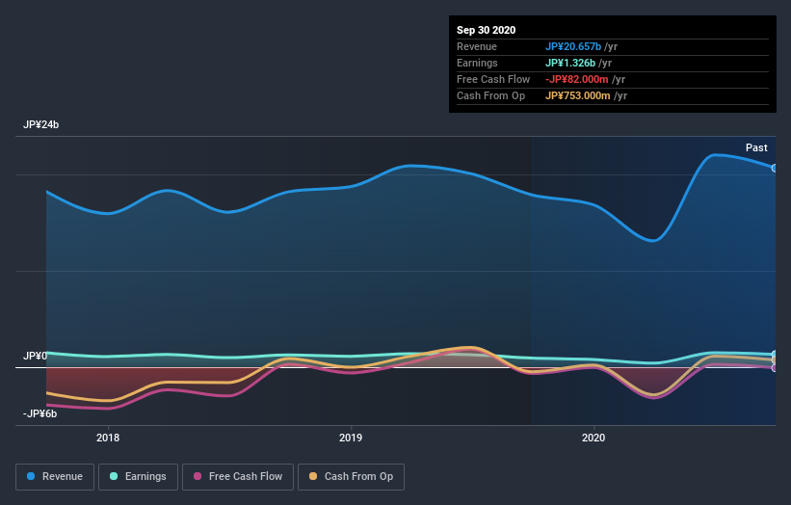
Task: Toggle the Cash From Op legend button
Action: pyautogui.click(x=351, y=477)
